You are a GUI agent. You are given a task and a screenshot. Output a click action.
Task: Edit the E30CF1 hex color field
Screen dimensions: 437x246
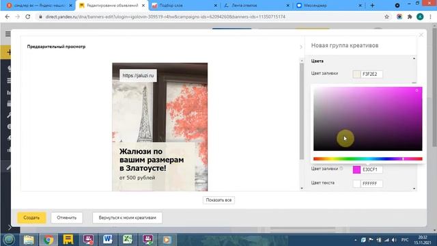pos(371,169)
